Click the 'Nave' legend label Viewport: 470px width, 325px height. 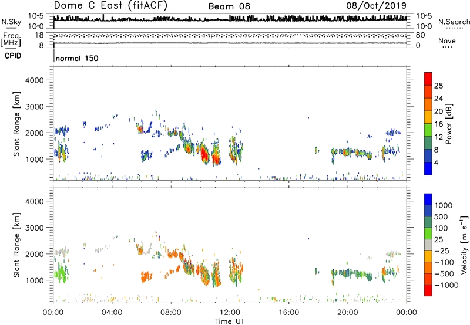coord(447,40)
